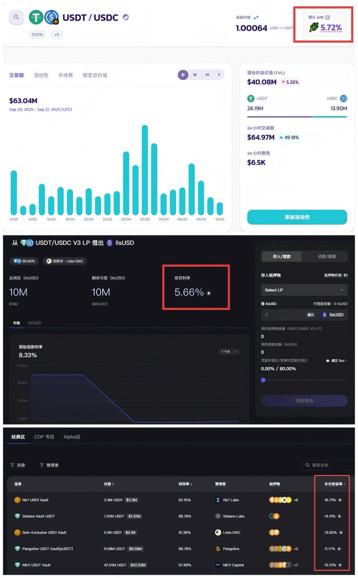The height and width of the screenshot is (578, 358).
Task: Open the 经典区 vault tab
Action: (18, 437)
